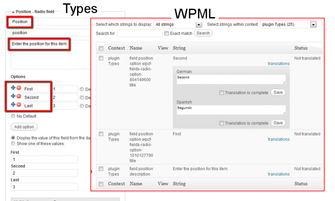Check the header select-all checkbox
Screen dimensions: 335x201
[101, 49]
